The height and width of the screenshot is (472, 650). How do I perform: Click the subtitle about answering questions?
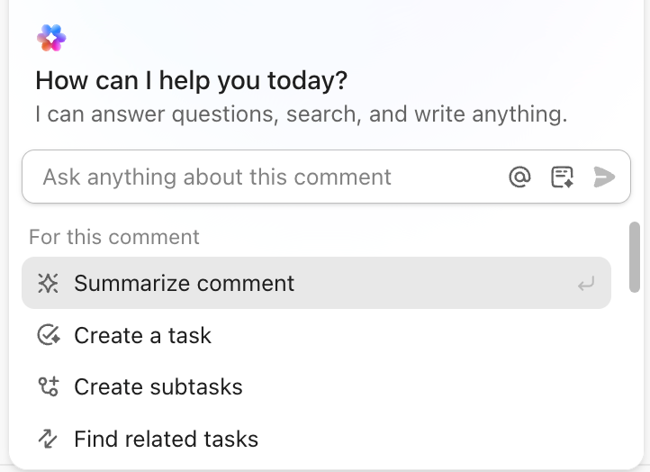pyautogui.click(x=301, y=115)
